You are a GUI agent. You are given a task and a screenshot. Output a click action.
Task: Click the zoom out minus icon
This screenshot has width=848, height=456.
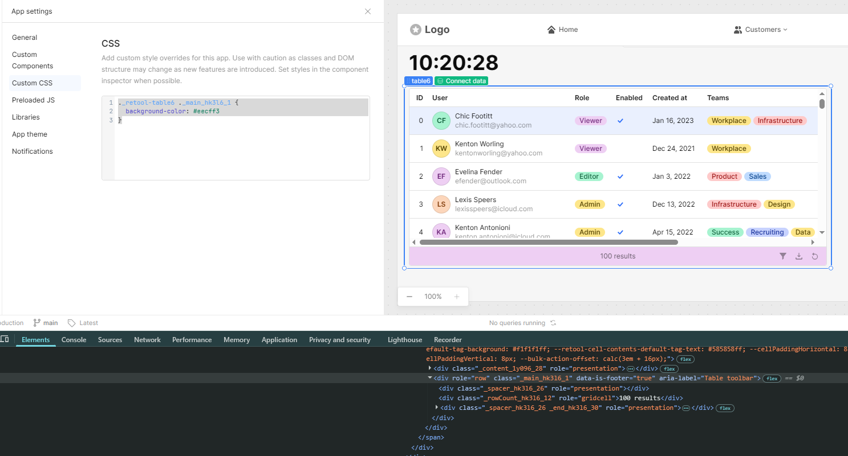pyautogui.click(x=409, y=297)
